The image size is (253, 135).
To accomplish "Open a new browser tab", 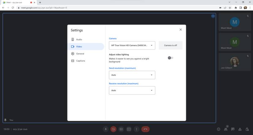I will [40, 2].
